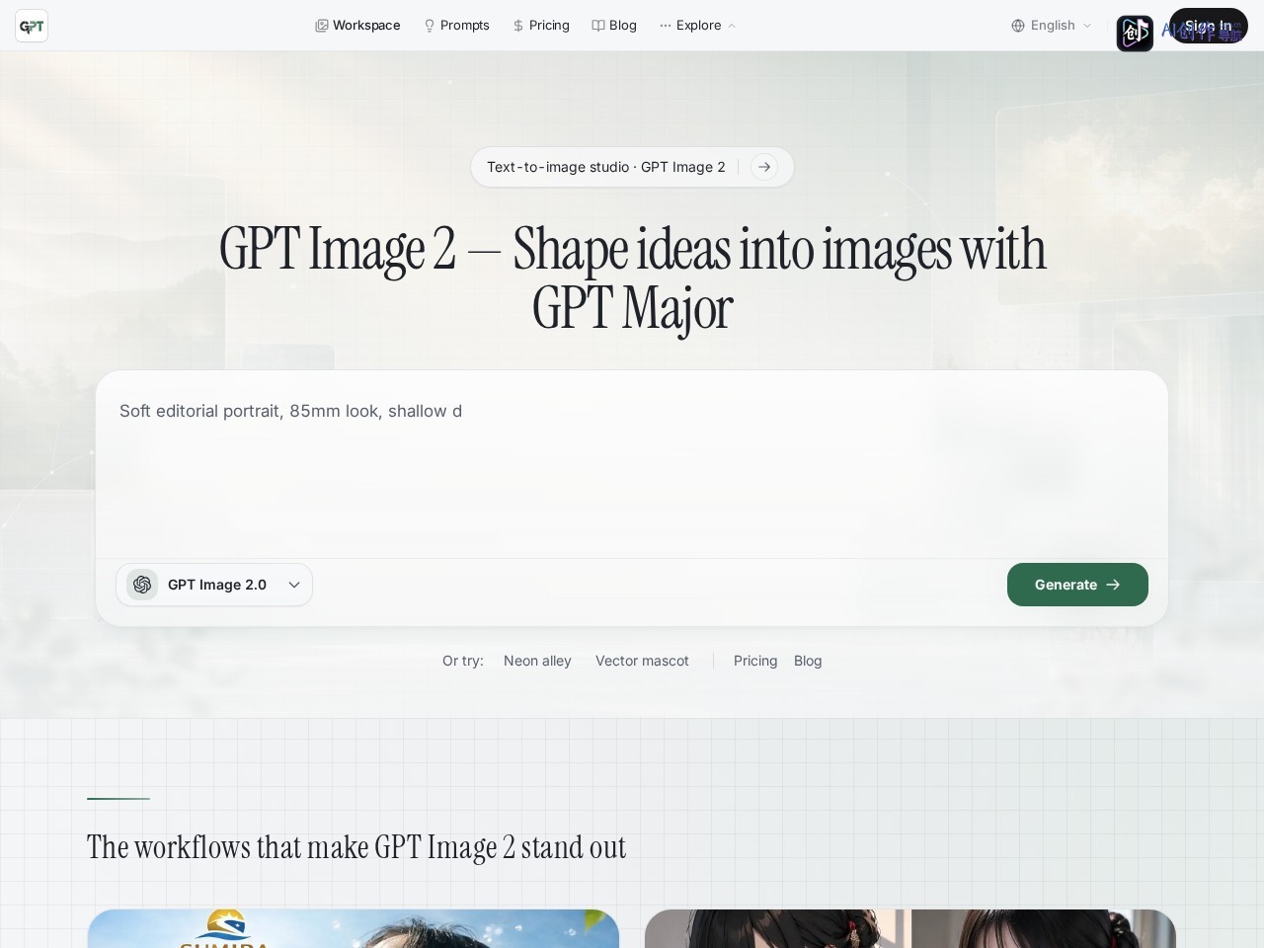Click the GPT logo icon
This screenshot has width=1264, height=948.
coord(32,26)
